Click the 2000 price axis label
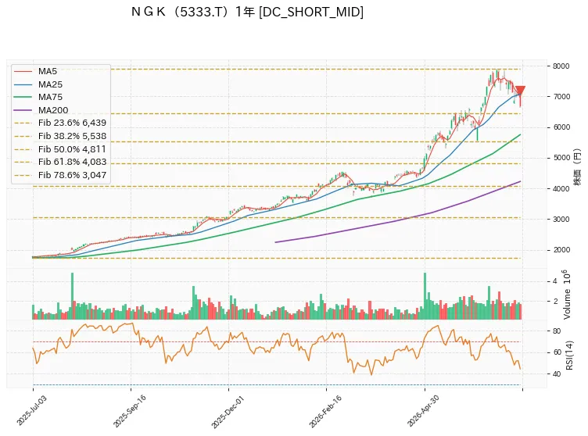This screenshot has width=588, height=436. 561,250
